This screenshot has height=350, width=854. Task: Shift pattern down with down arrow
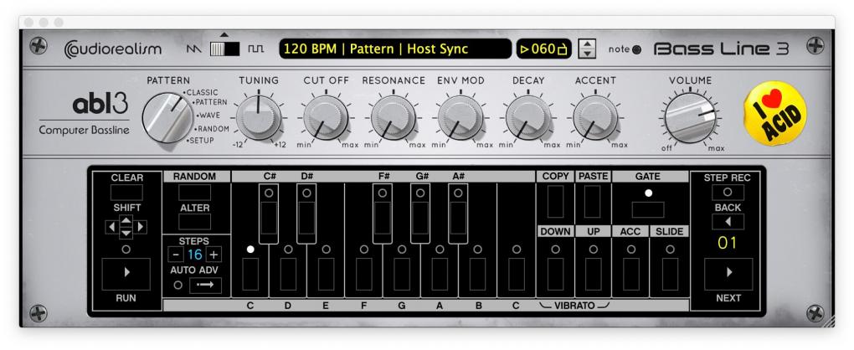(x=126, y=233)
